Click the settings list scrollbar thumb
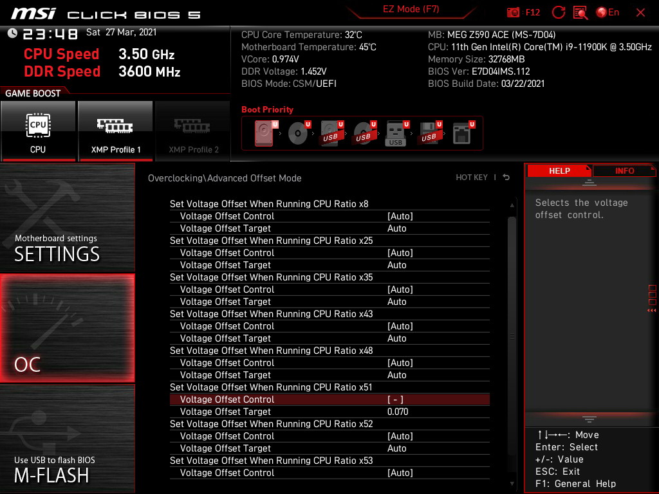The height and width of the screenshot is (494, 659). [512, 336]
